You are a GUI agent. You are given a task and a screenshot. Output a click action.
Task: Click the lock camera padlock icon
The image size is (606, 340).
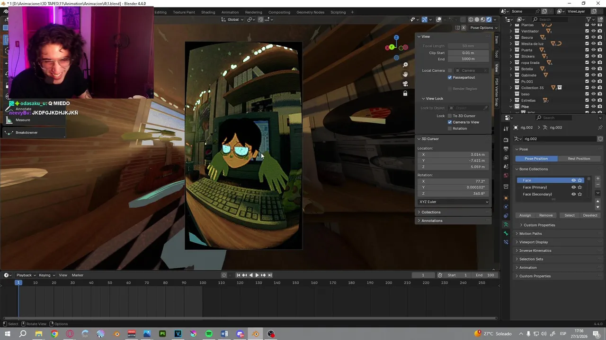[x=405, y=93]
